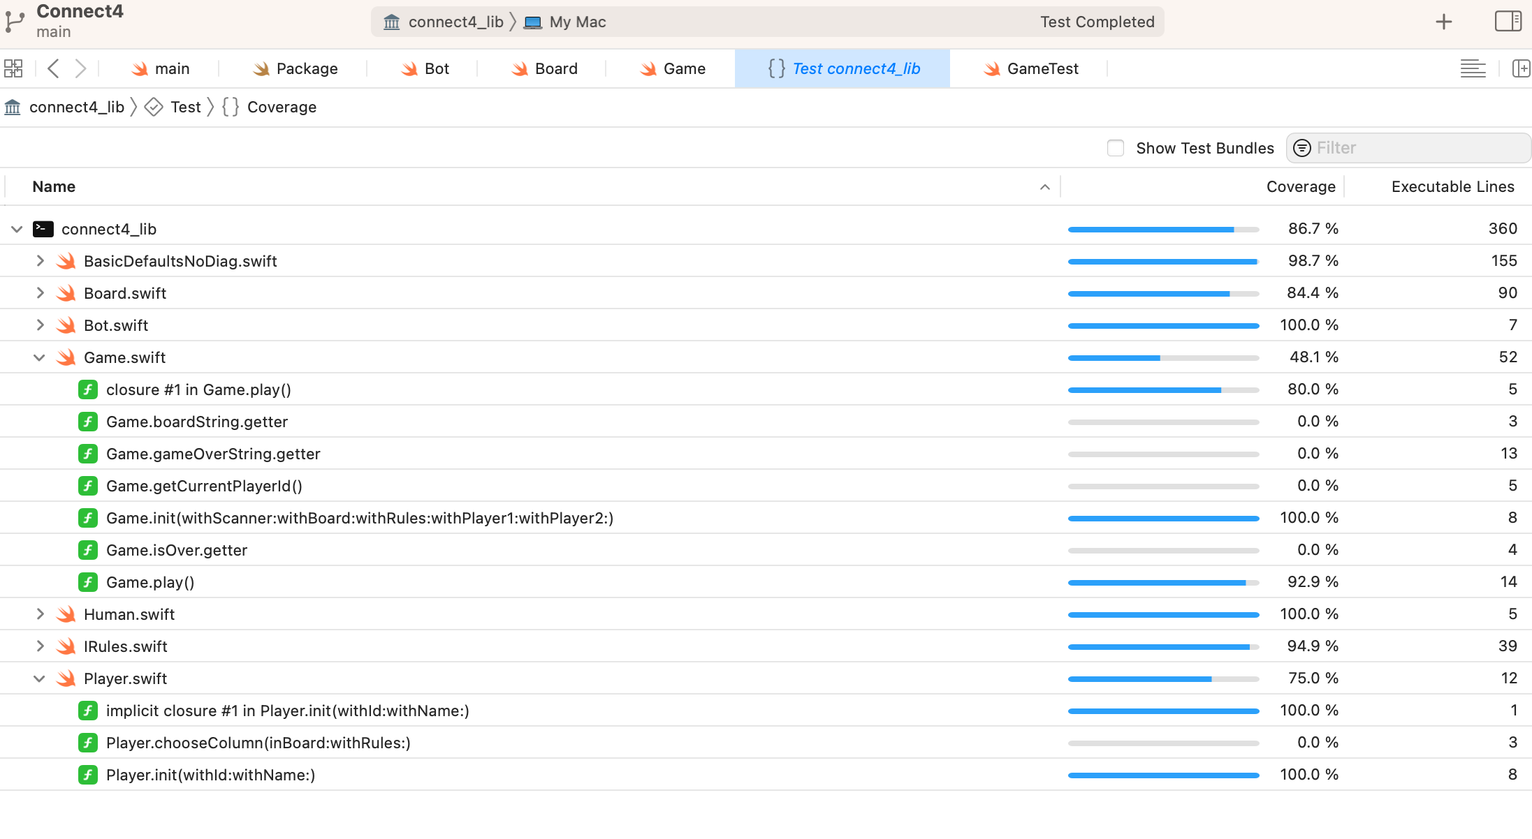Switch to the Package tab
The width and height of the screenshot is (1532, 839).
[x=295, y=68]
